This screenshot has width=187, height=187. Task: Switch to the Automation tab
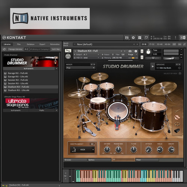tap(55, 44)
